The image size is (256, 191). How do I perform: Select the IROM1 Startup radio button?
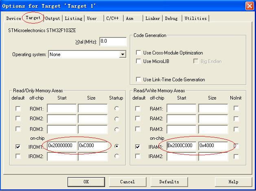pos(116,146)
